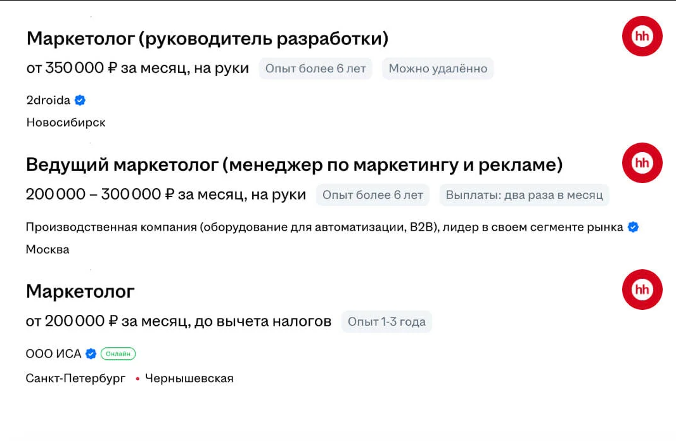Click the hh logo beside the first vacancy
This screenshot has height=441, width=676.
[x=642, y=36]
